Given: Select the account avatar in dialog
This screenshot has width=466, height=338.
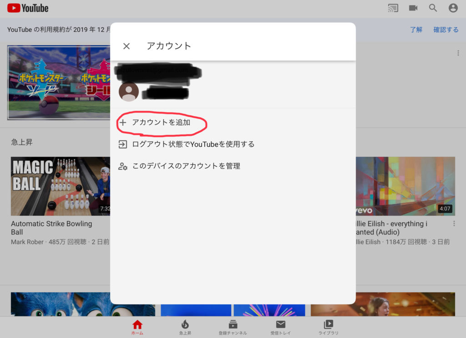Looking at the screenshot, I should [x=129, y=92].
